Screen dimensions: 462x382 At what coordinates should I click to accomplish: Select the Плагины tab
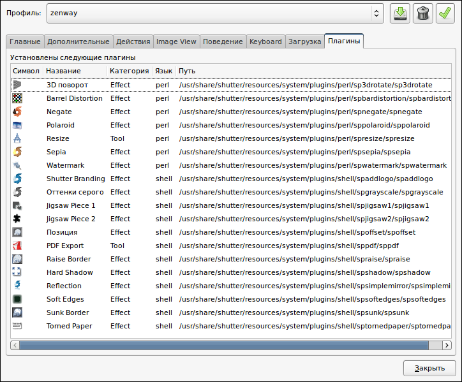pos(344,41)
